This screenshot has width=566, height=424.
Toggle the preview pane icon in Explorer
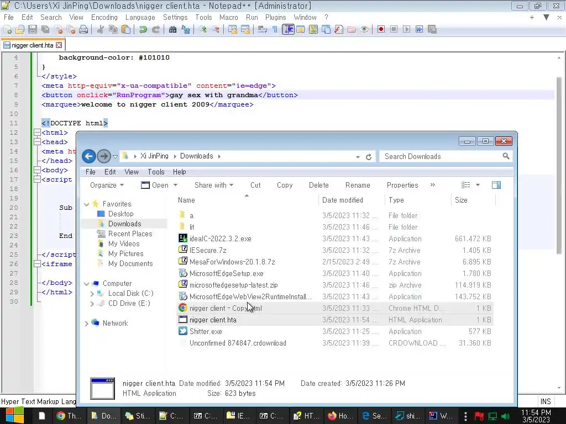click(496, 185)
